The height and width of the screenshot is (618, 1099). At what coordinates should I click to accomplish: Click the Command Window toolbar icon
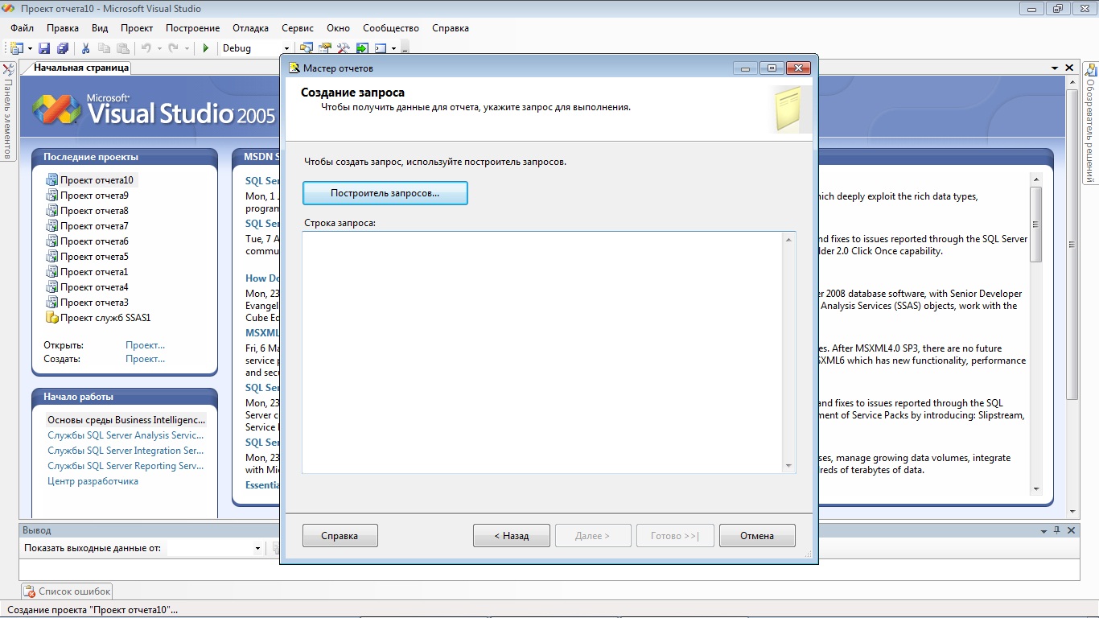(381, 48)
